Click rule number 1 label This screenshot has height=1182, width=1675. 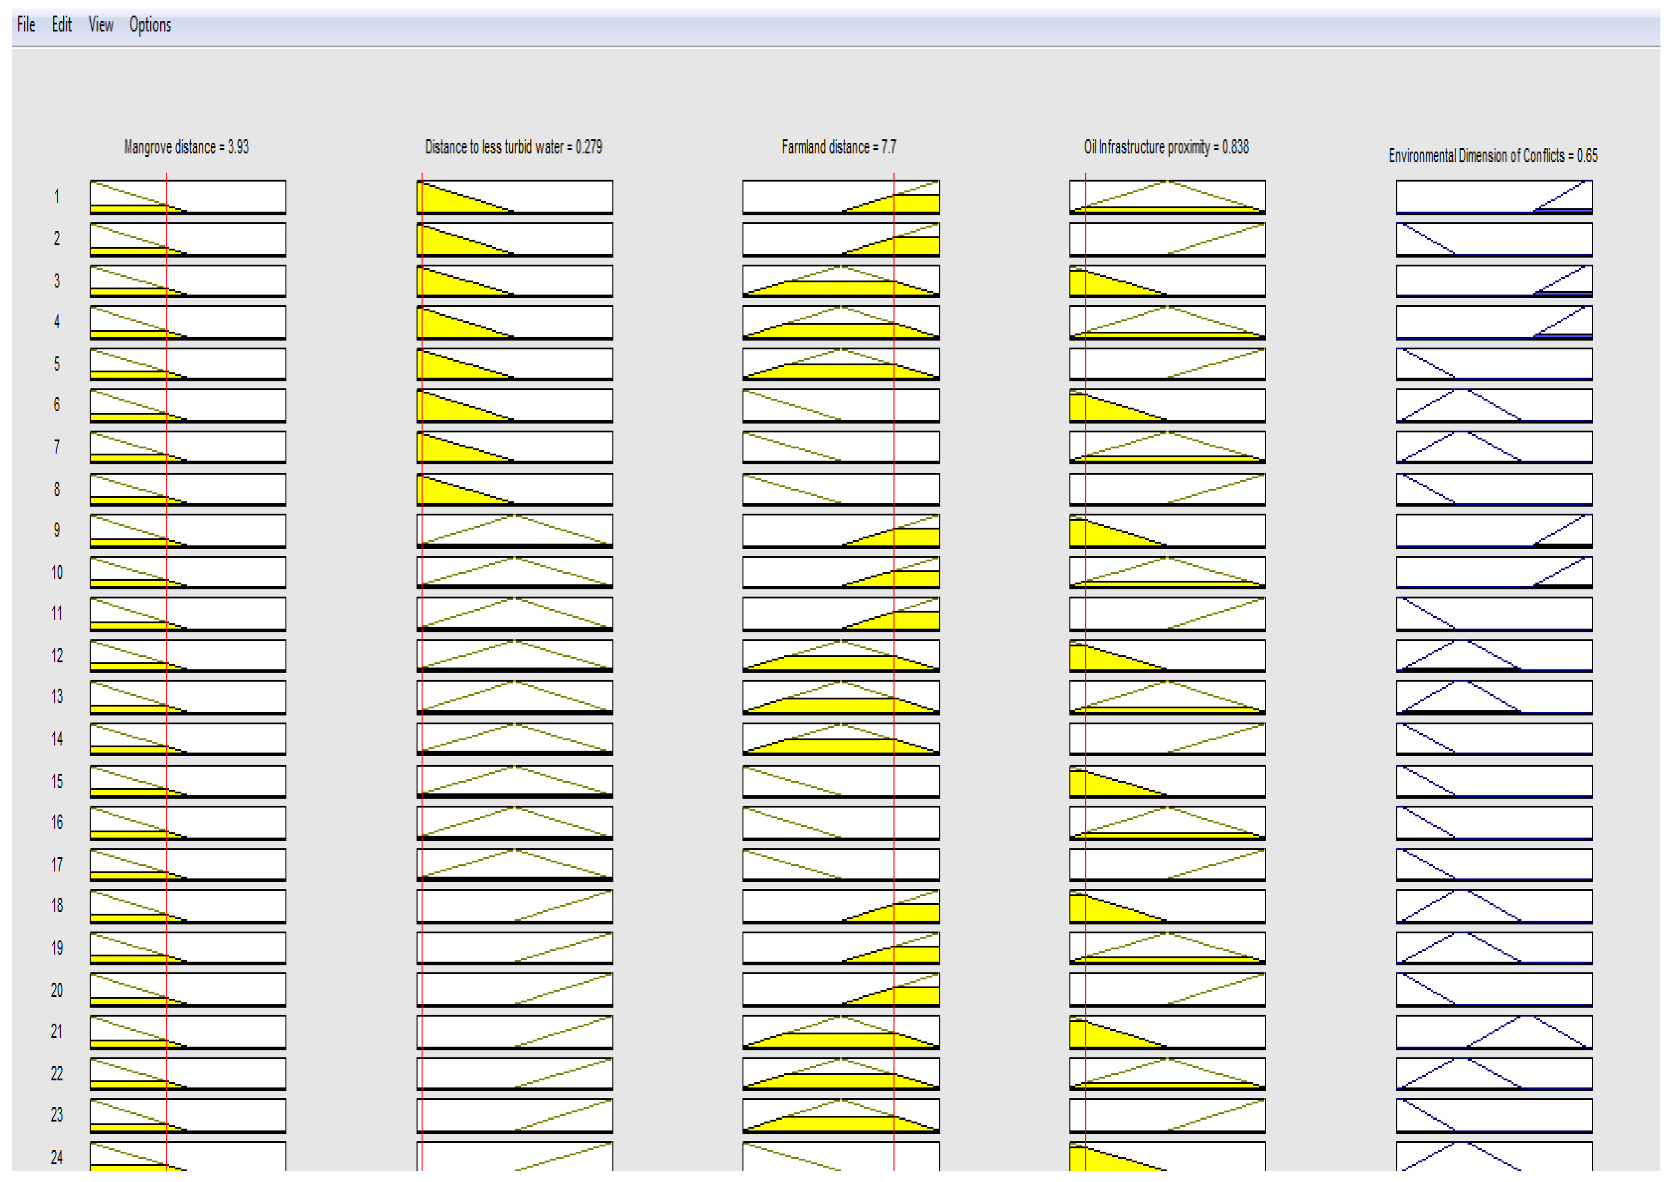point(56,196)
